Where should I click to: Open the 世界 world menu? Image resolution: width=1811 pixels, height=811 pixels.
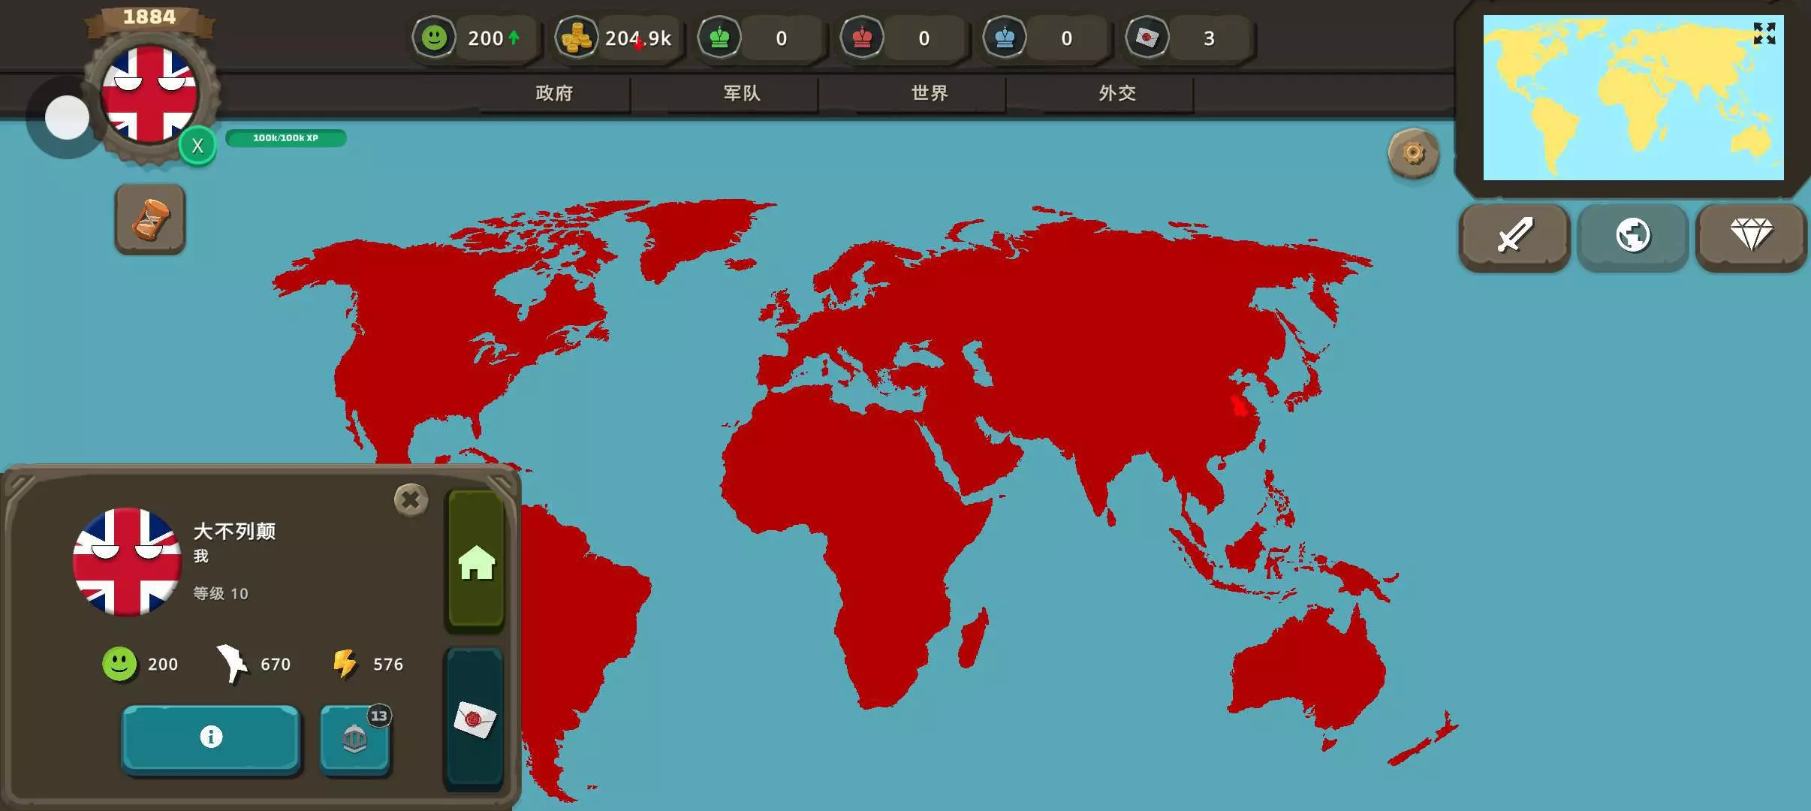point(930,93)
